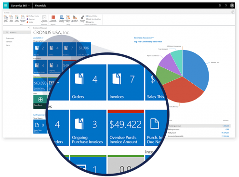Expand the Self-Service section header

click(40, 115)
